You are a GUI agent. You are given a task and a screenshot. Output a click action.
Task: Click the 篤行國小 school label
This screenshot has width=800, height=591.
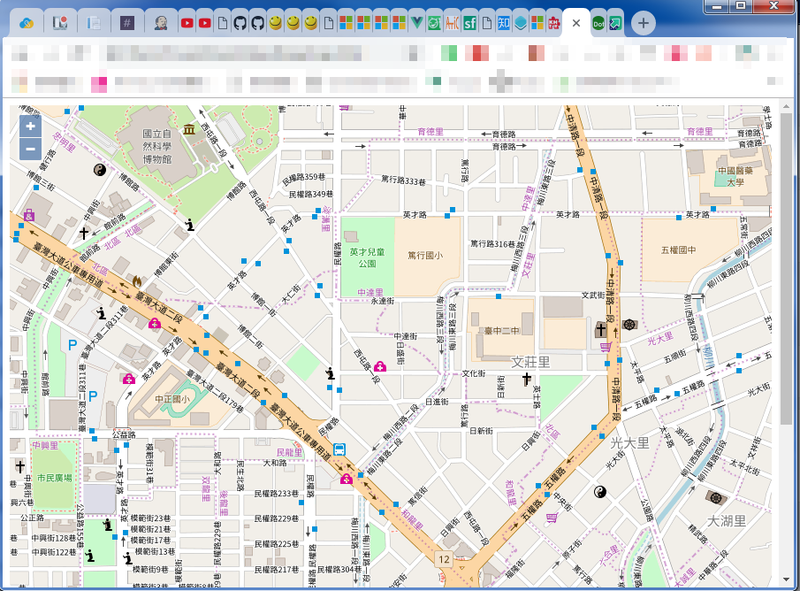pos(425,255)
